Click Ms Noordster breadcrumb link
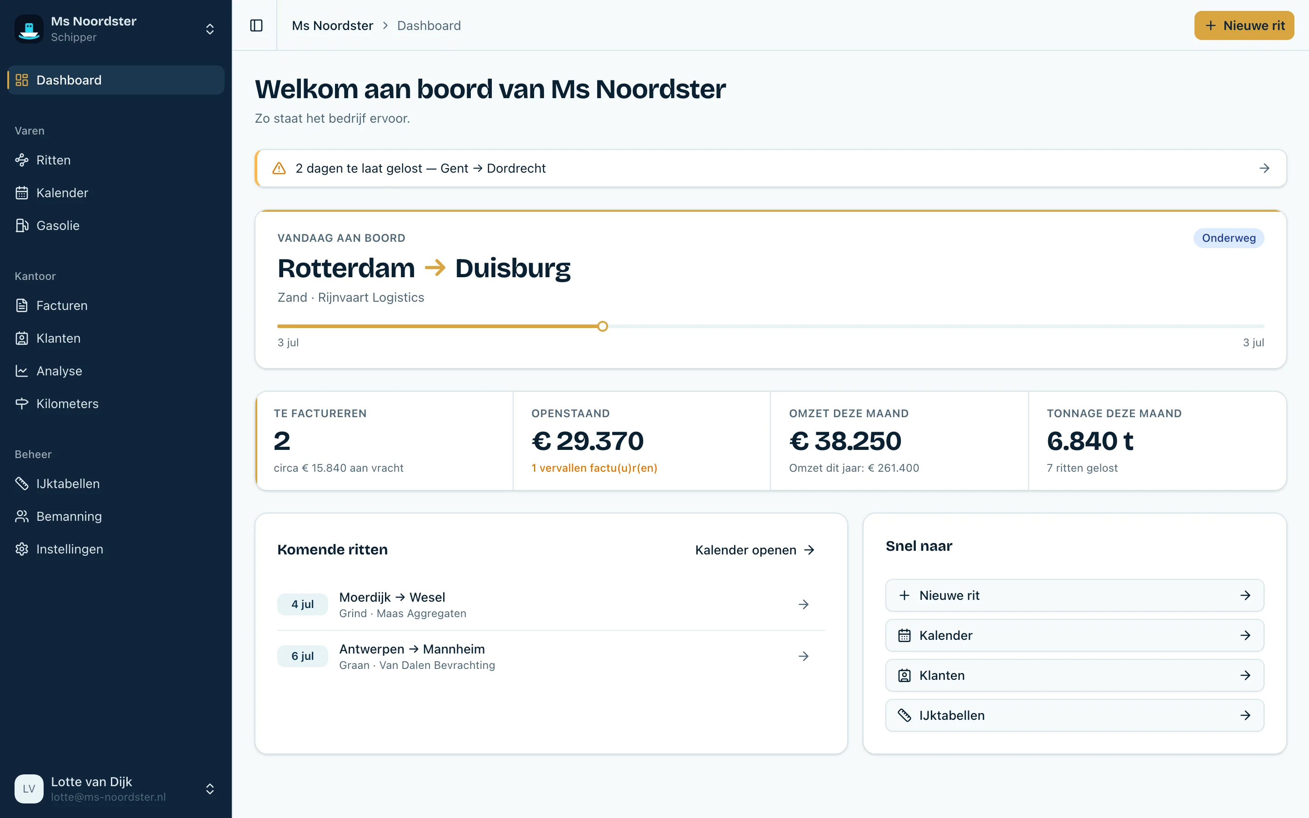1309x818 pixels. point(332,25)
